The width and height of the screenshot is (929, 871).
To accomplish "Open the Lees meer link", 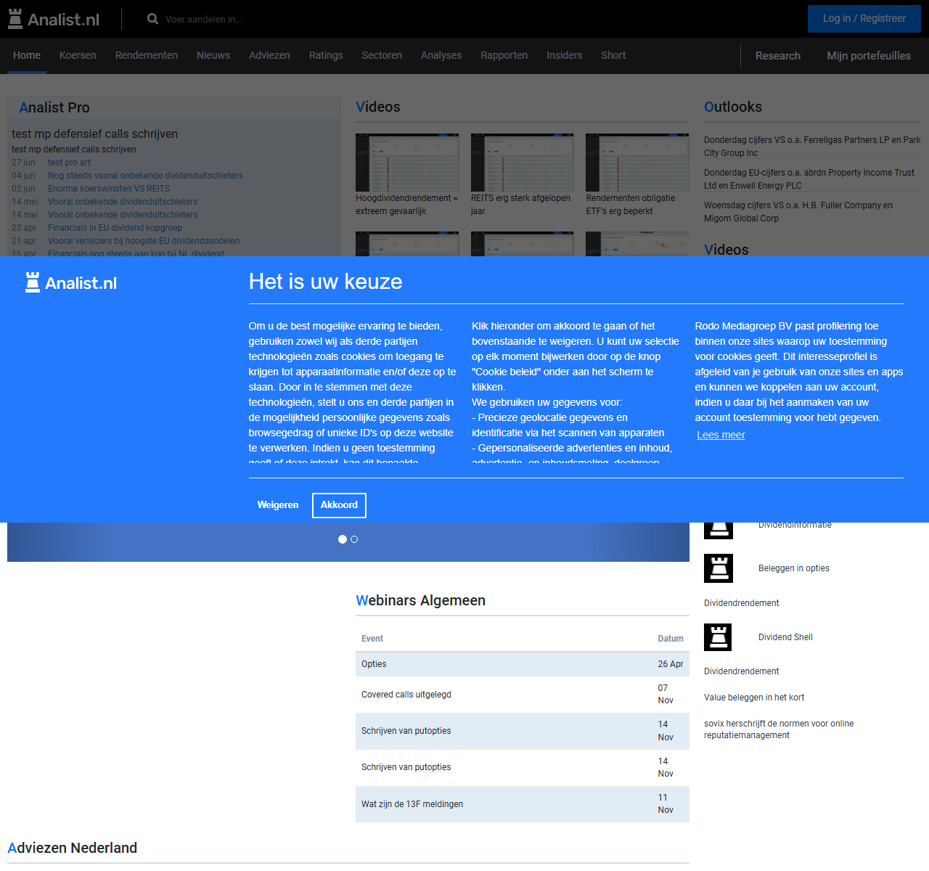I will [721, 435].
